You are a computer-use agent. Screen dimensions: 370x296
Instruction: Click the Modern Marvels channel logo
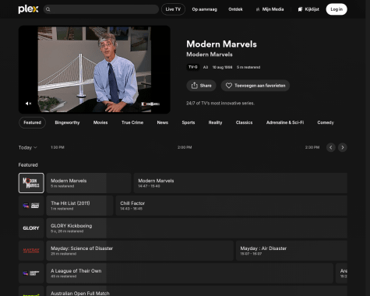31,183
